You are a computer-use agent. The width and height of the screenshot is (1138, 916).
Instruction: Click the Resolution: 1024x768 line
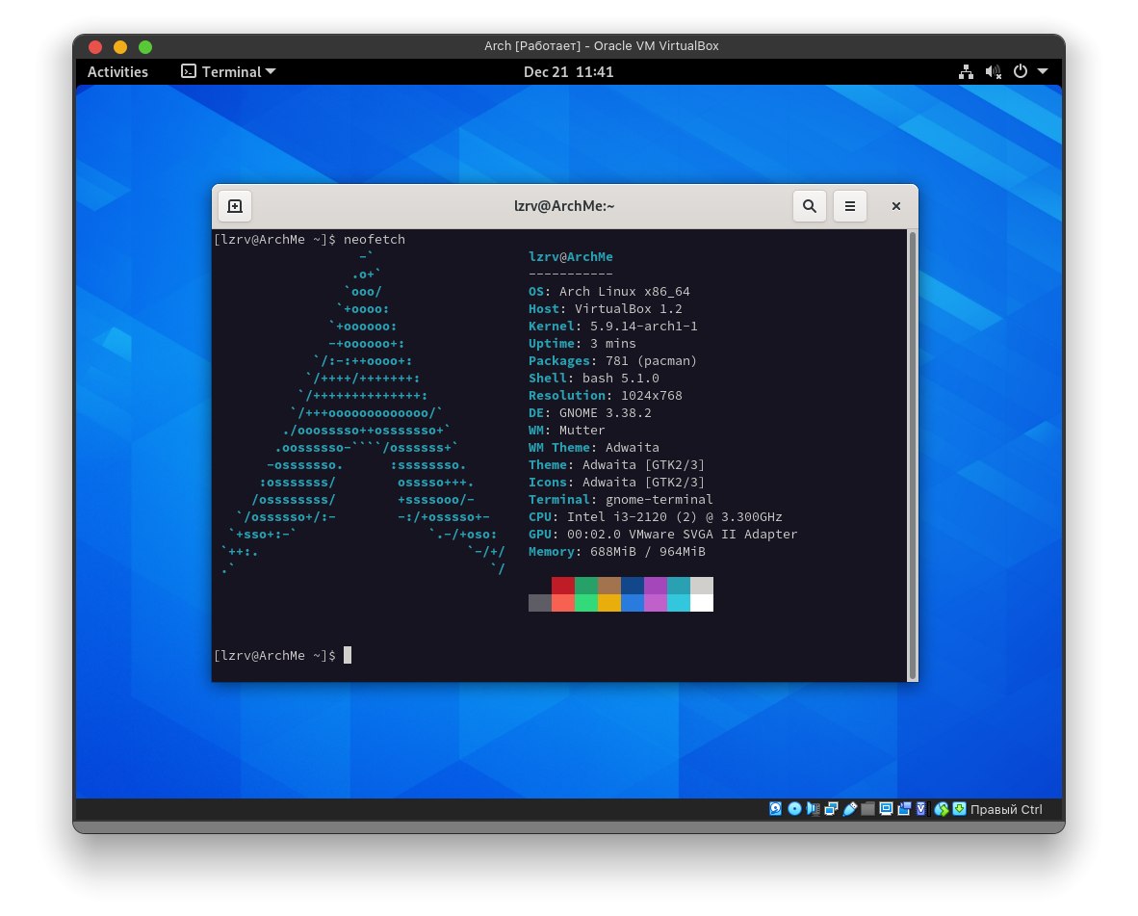pyautogui.click(x=606, y=396)
